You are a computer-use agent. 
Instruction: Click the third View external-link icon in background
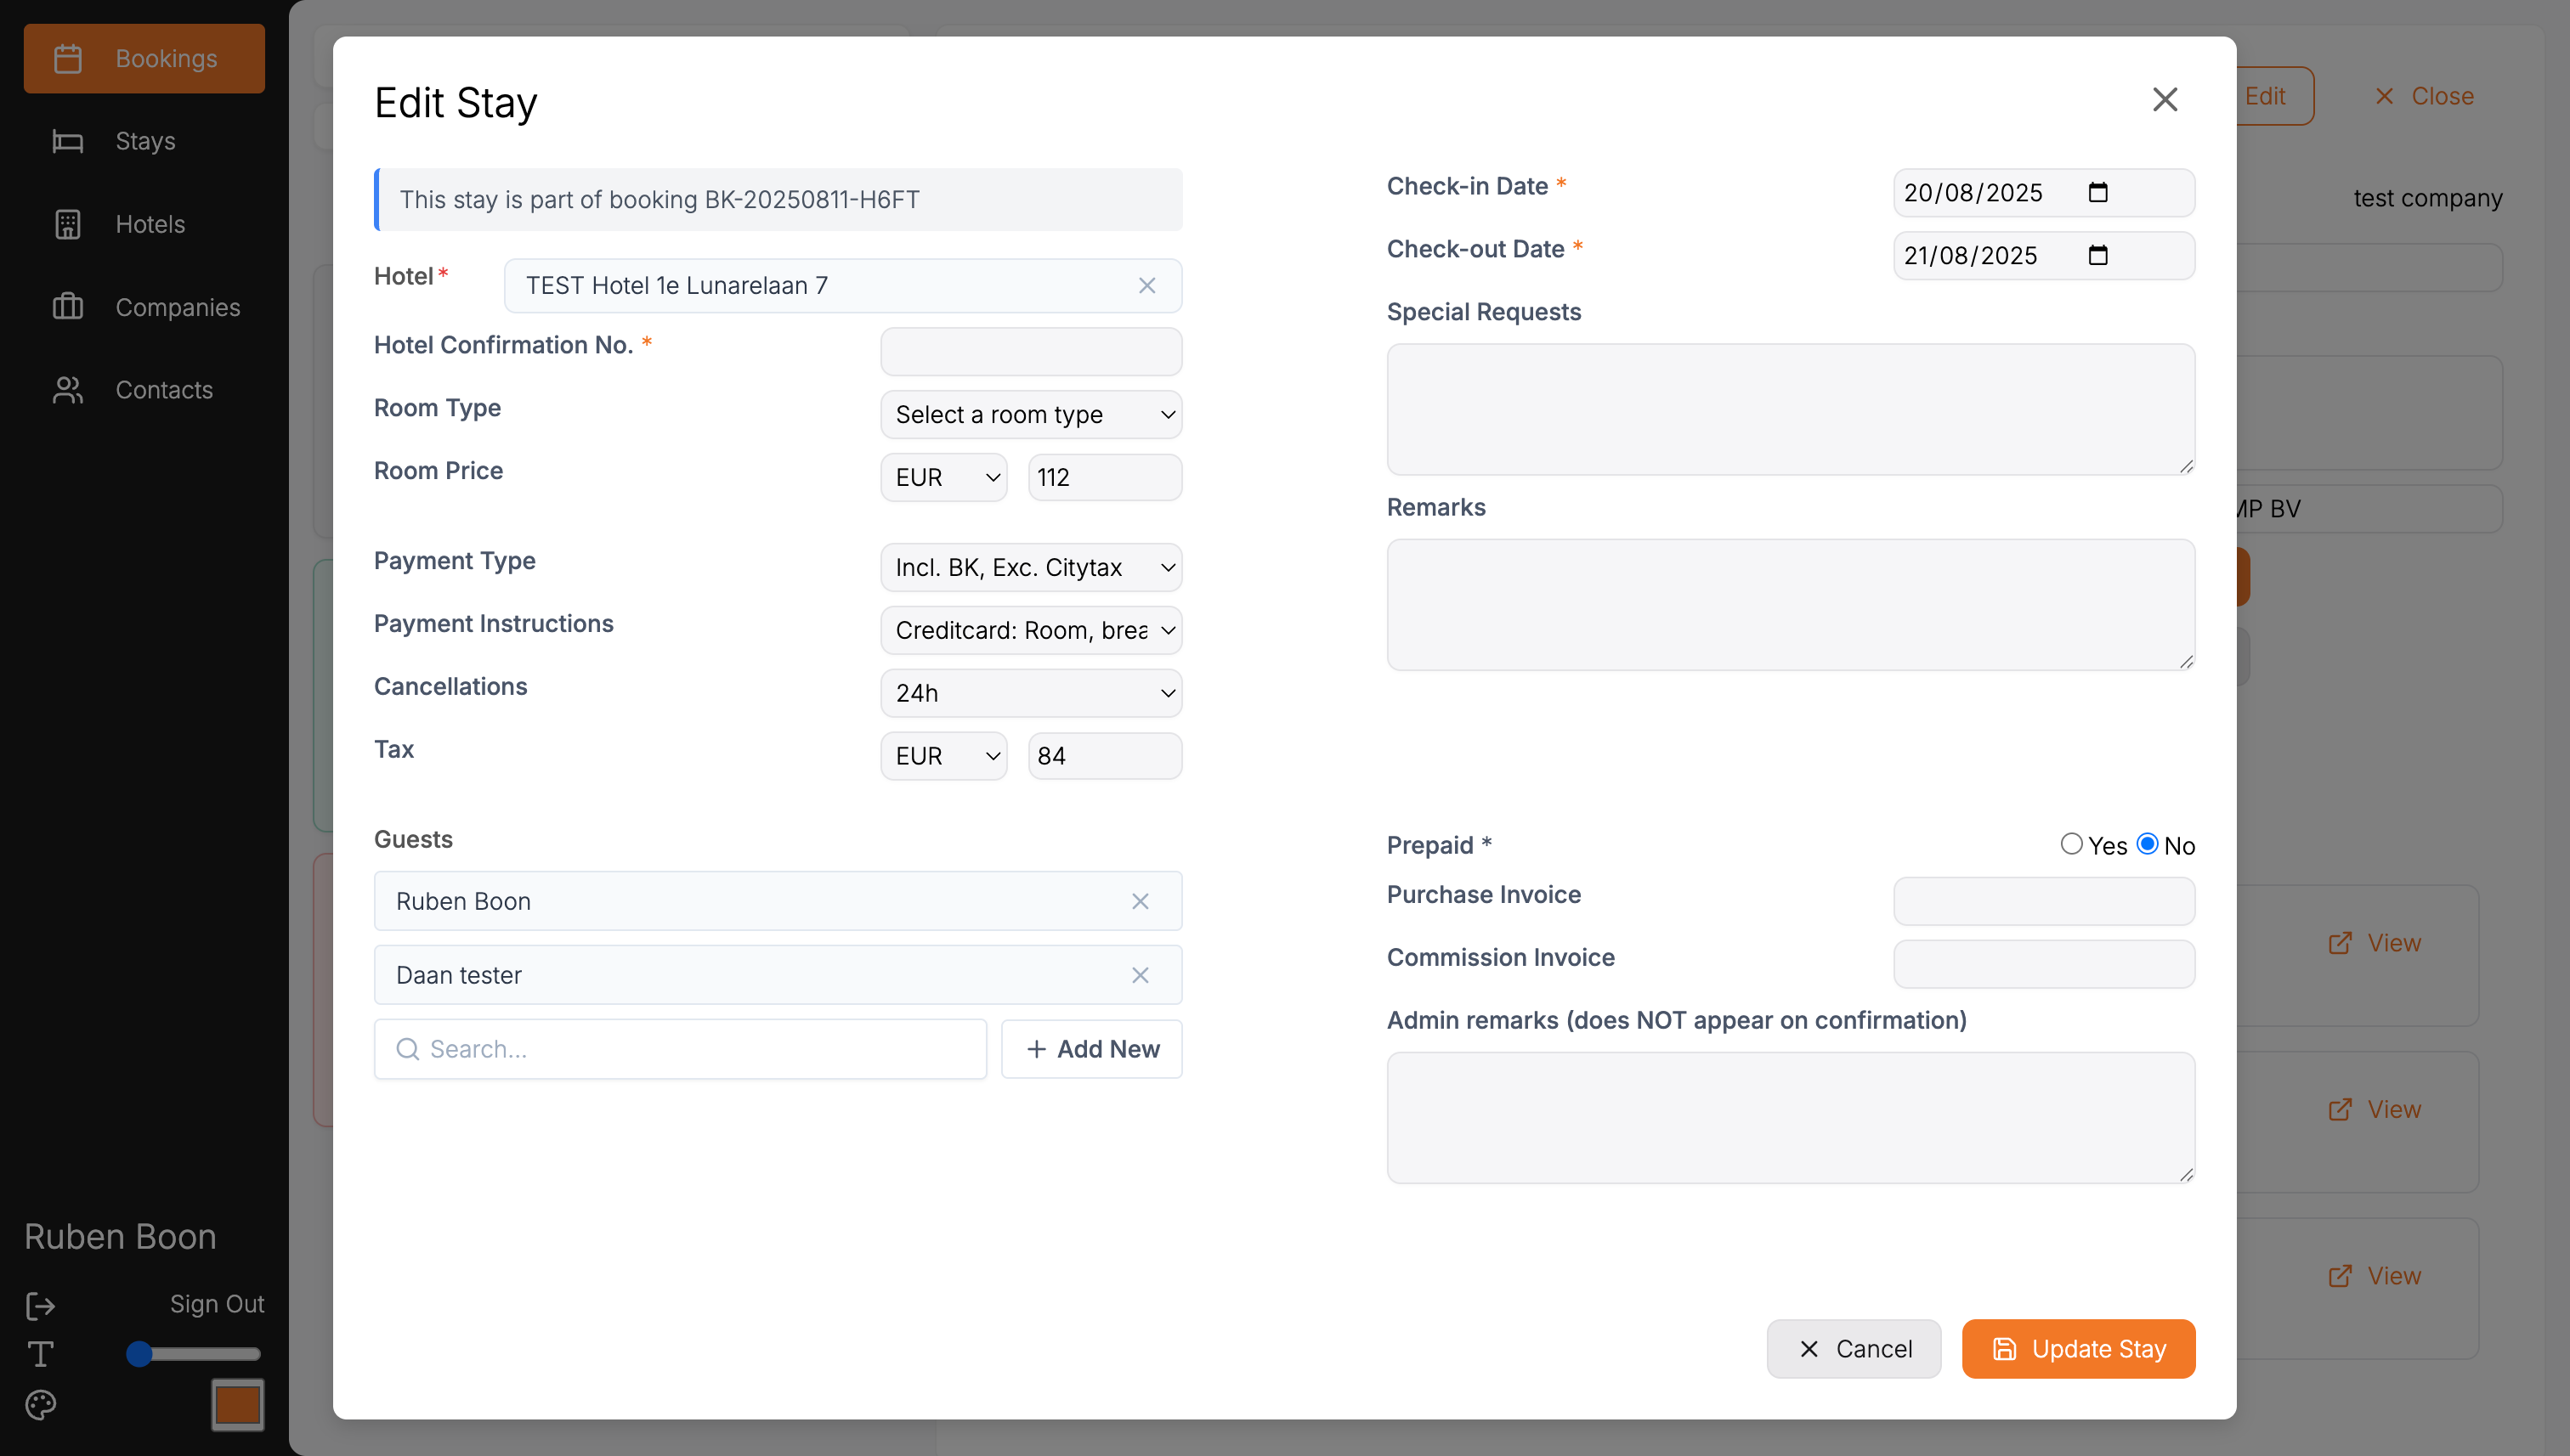tap(2339, 1276)
